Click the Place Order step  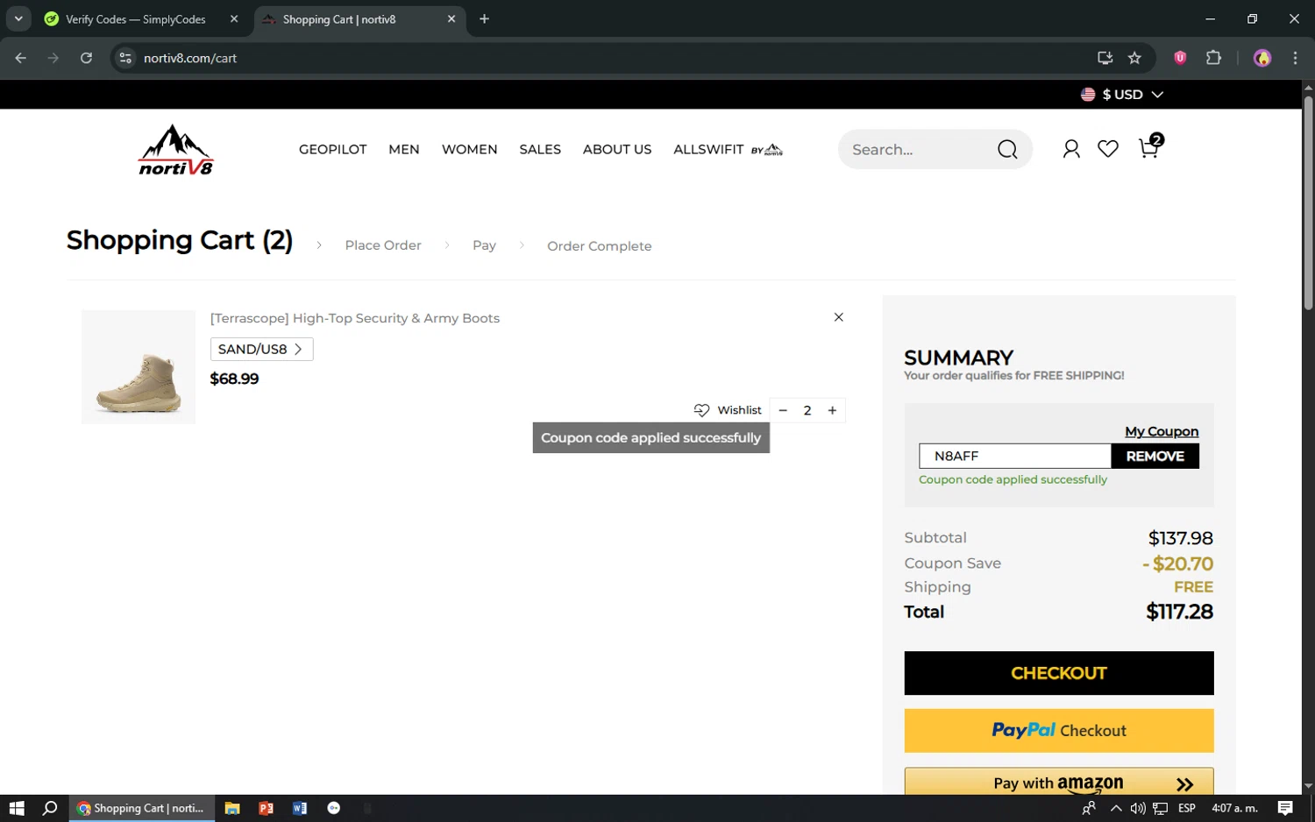click(383, 245)
